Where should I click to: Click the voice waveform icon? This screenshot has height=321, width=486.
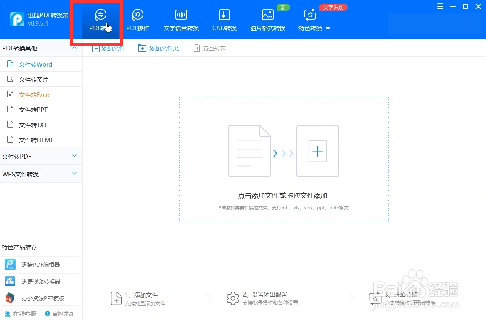tap(181, 15)
